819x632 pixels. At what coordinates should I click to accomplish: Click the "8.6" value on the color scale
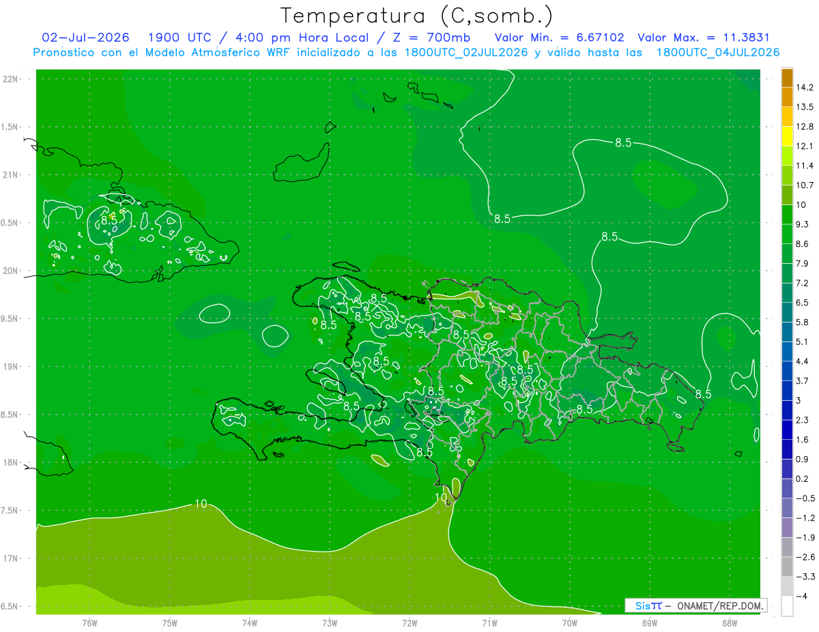pos(802,244)
